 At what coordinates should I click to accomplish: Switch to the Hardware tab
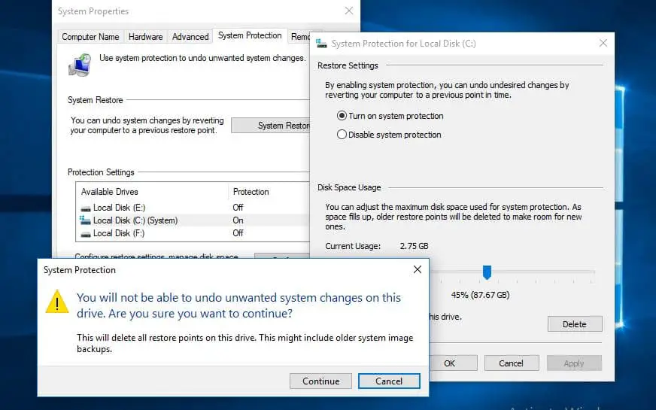[146, 37]
